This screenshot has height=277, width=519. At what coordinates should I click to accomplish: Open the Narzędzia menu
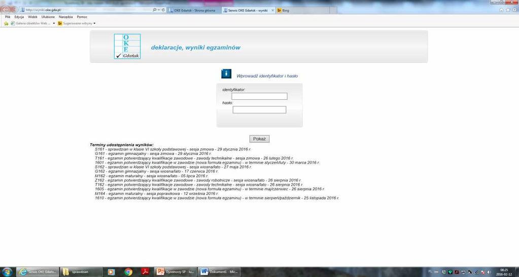tap(65, 17)
